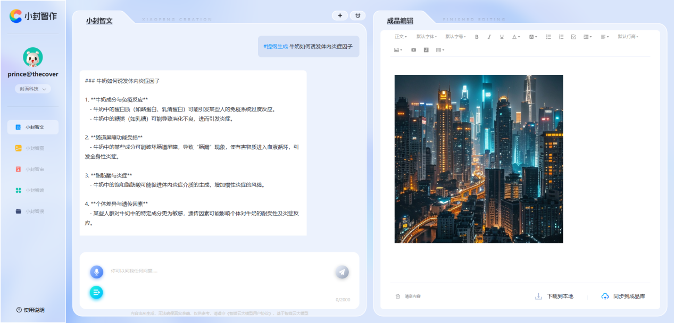Open the 正文 paragraph style dropdown
Viewport: 674px width, 323px height.
pyautogui.click(x=401, y=37)
